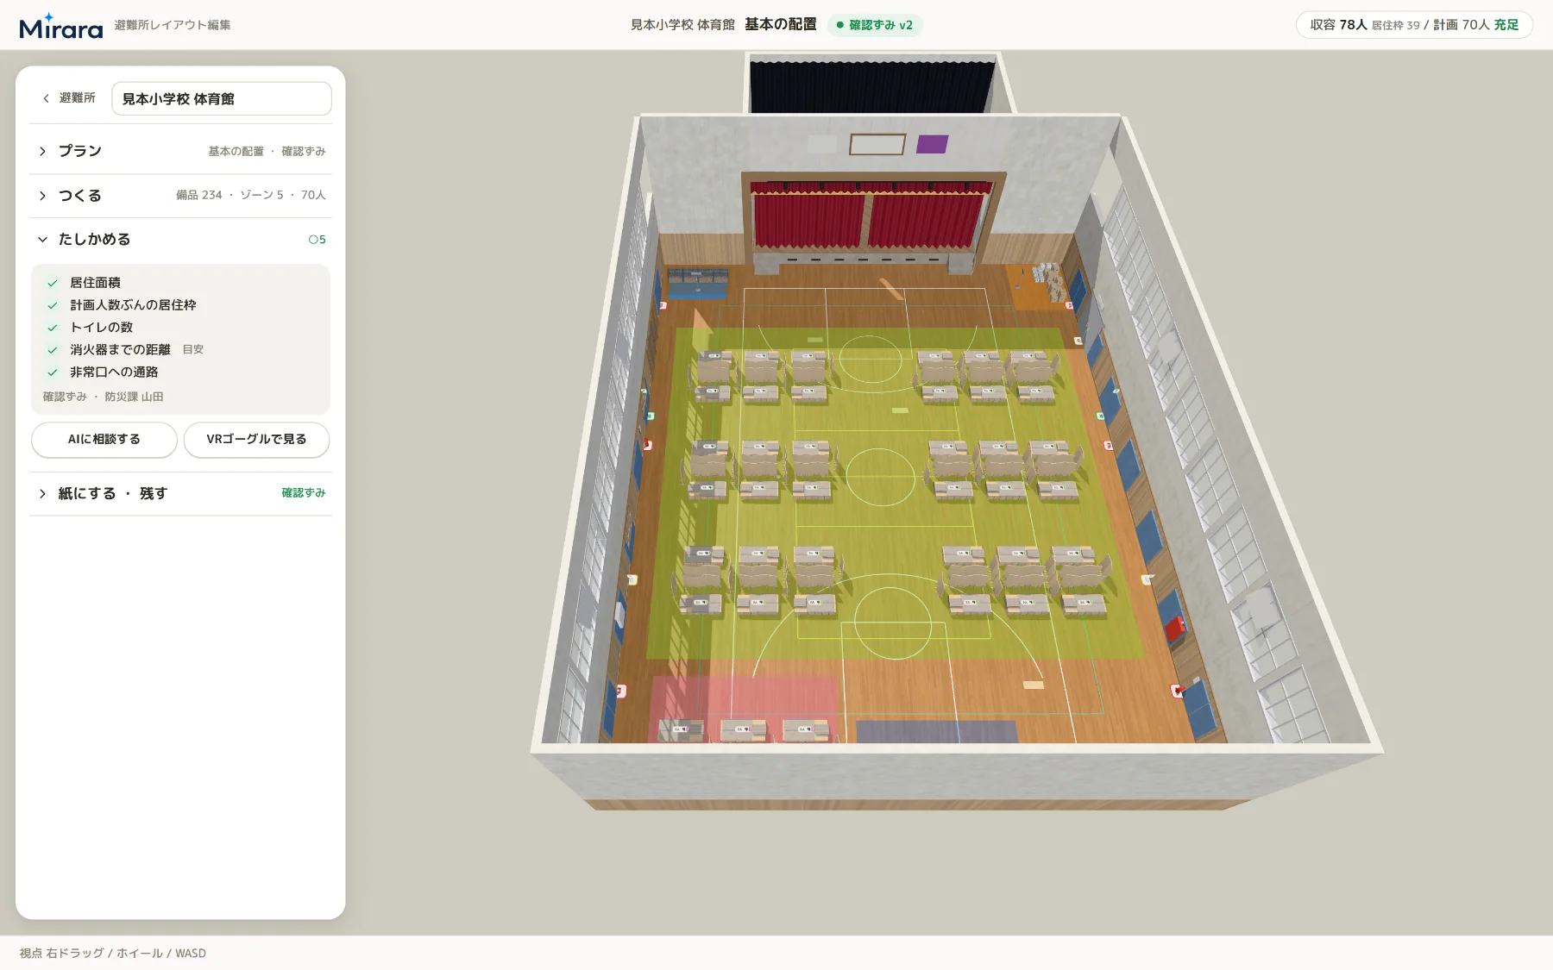1553x970 pixels.
Task: Click the 確認ずみ v2 status badge
Action: (875, 25)
